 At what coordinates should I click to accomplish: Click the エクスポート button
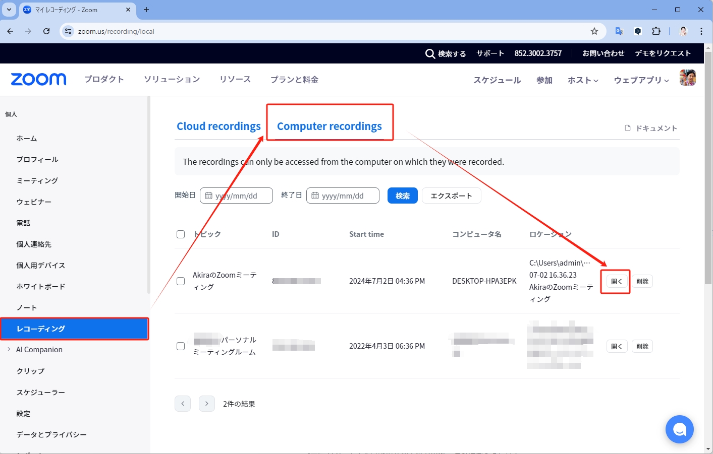pyautogui.click(x=451, y=196)
